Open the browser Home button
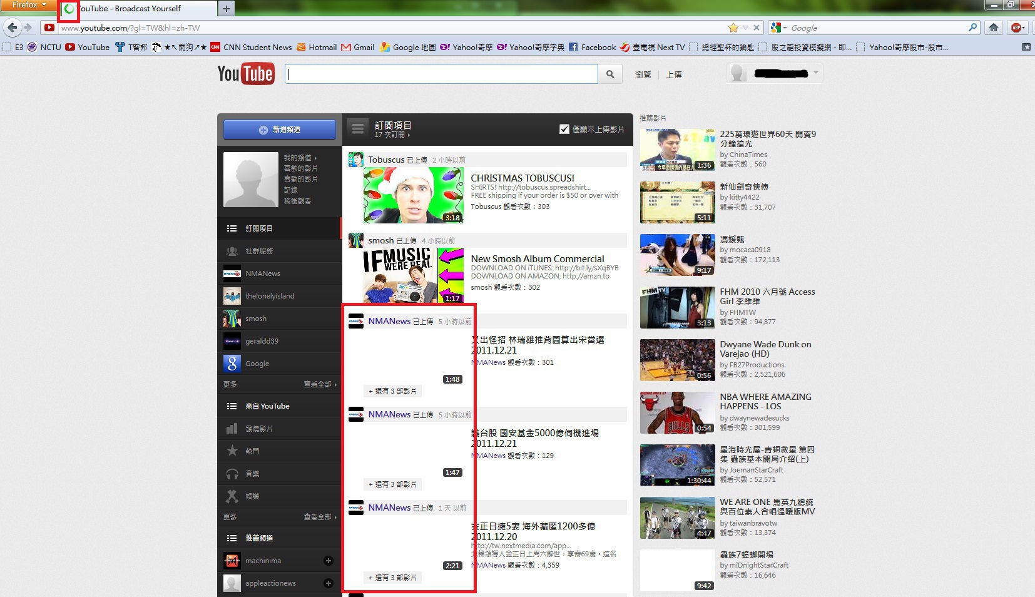 pos(994,28)
